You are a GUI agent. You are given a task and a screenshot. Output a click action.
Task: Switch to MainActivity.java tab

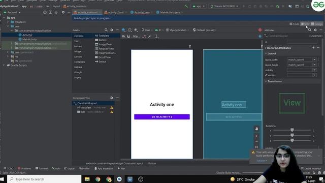coord(170,12)
